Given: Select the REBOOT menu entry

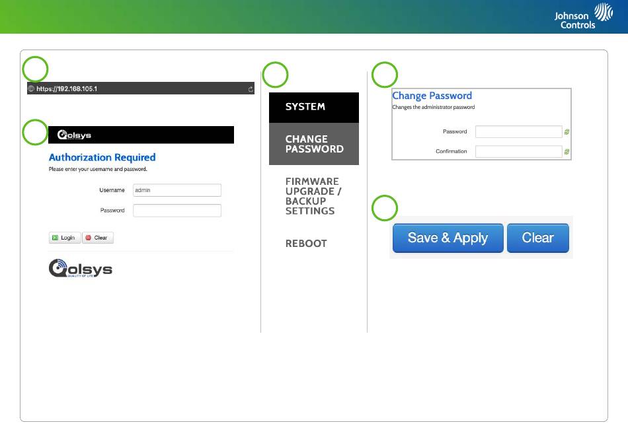Looking at the screenshot, I should [x=306, y=244].
